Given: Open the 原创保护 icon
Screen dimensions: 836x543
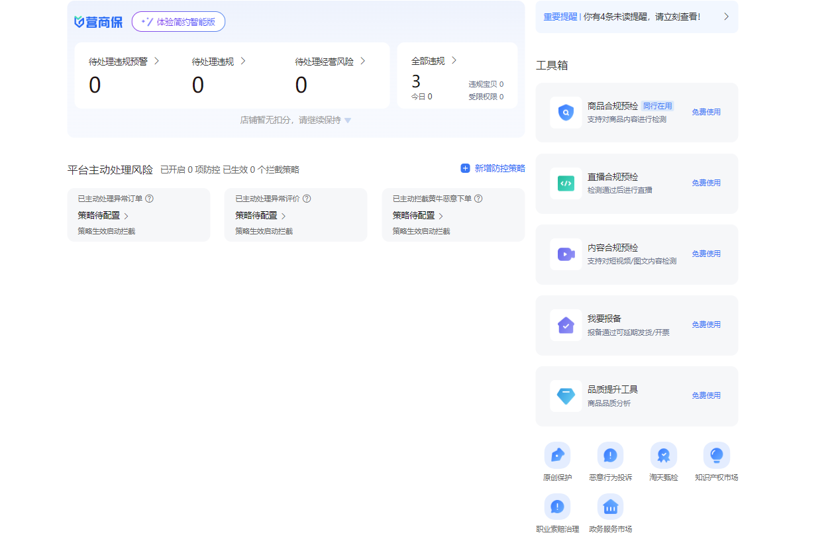Looking at the screenshot, I should (x=557, y=455).
